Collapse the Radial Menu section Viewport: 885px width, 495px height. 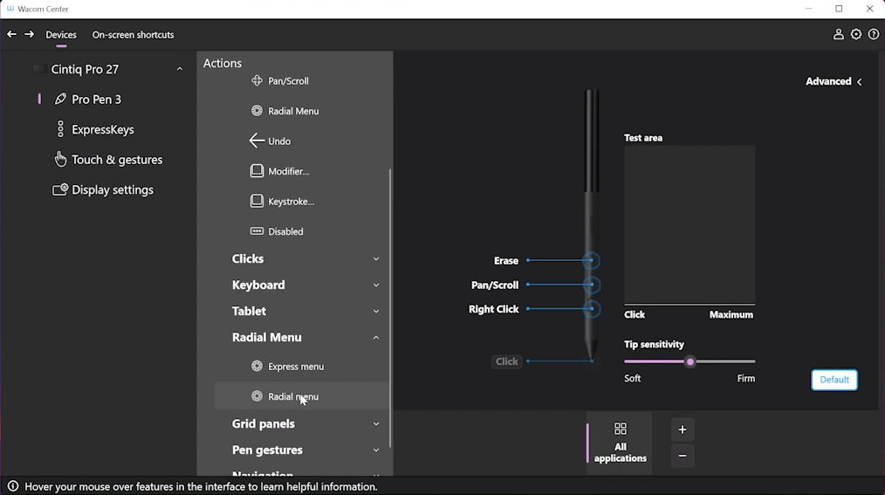[376, 338]
